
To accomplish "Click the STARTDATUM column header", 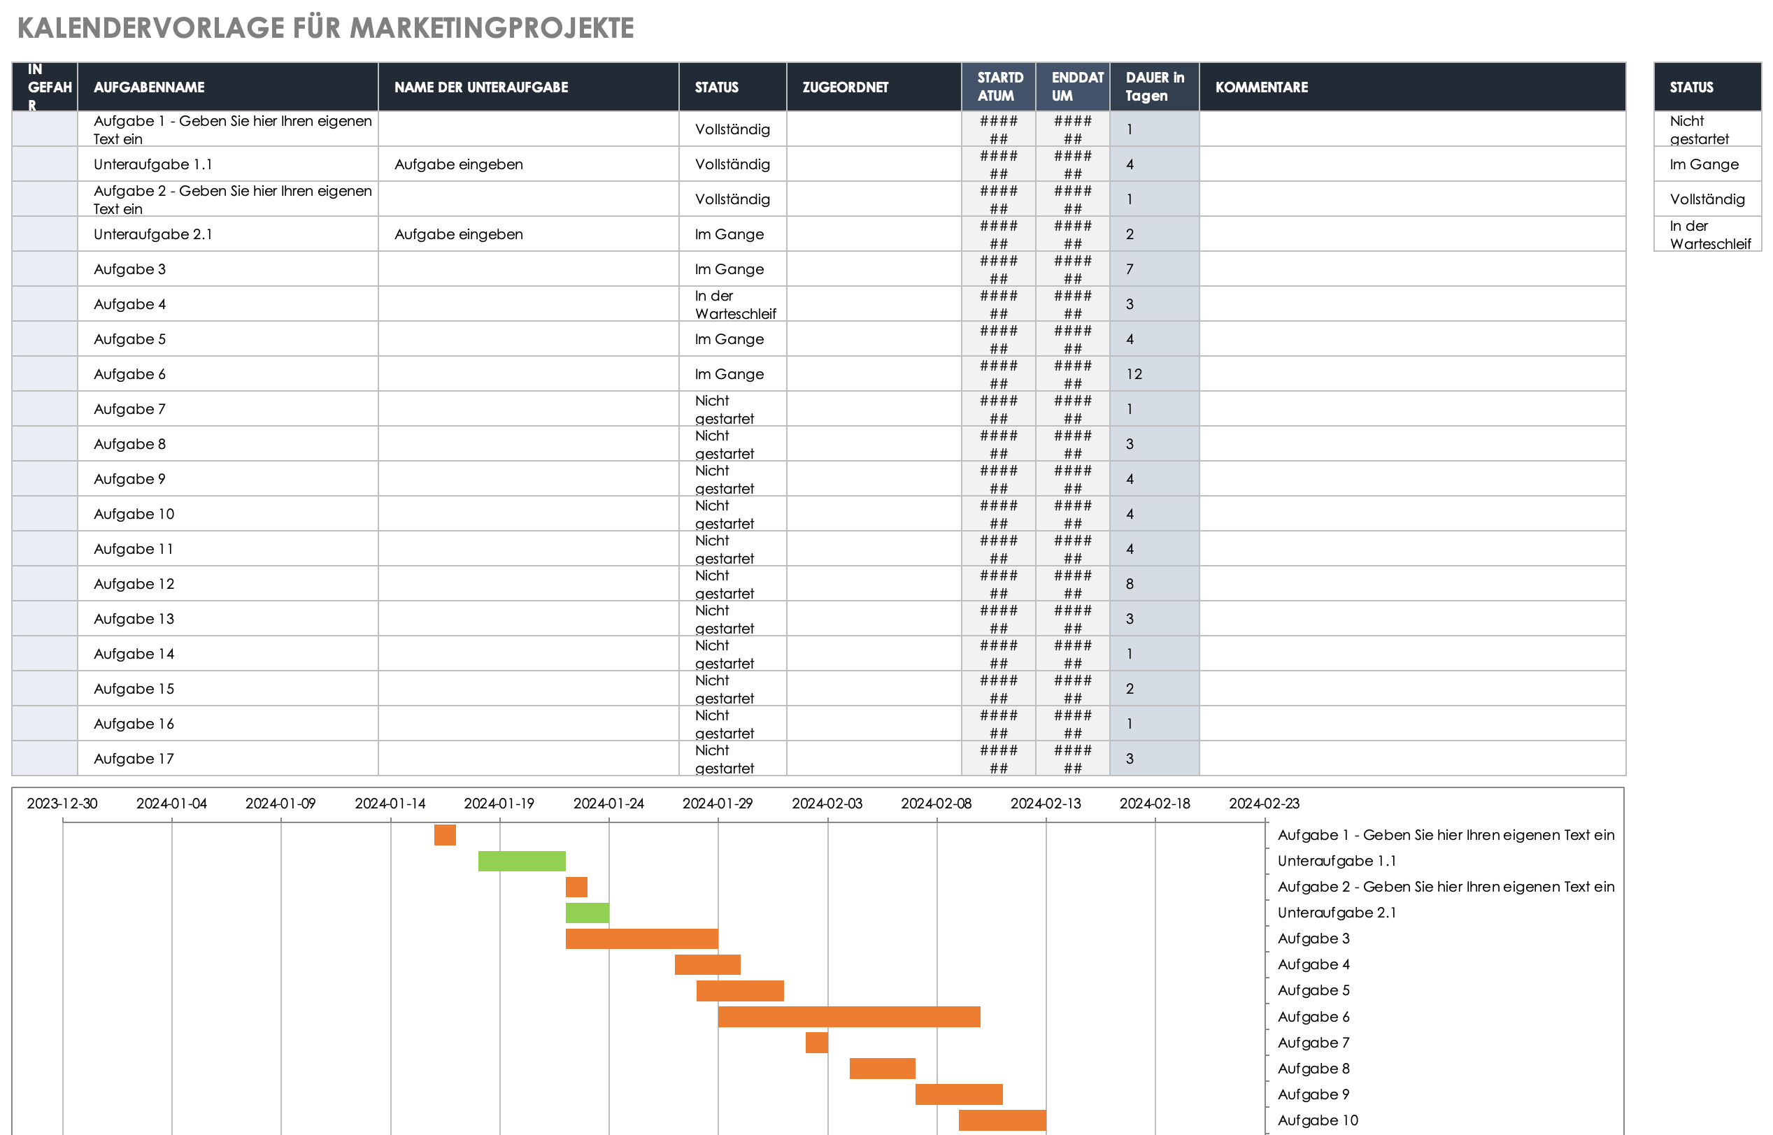I will 999,87.
